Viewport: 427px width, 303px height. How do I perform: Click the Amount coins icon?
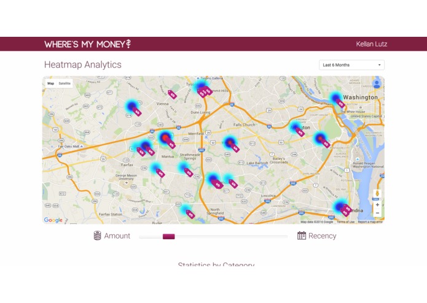tap(97, 236)
